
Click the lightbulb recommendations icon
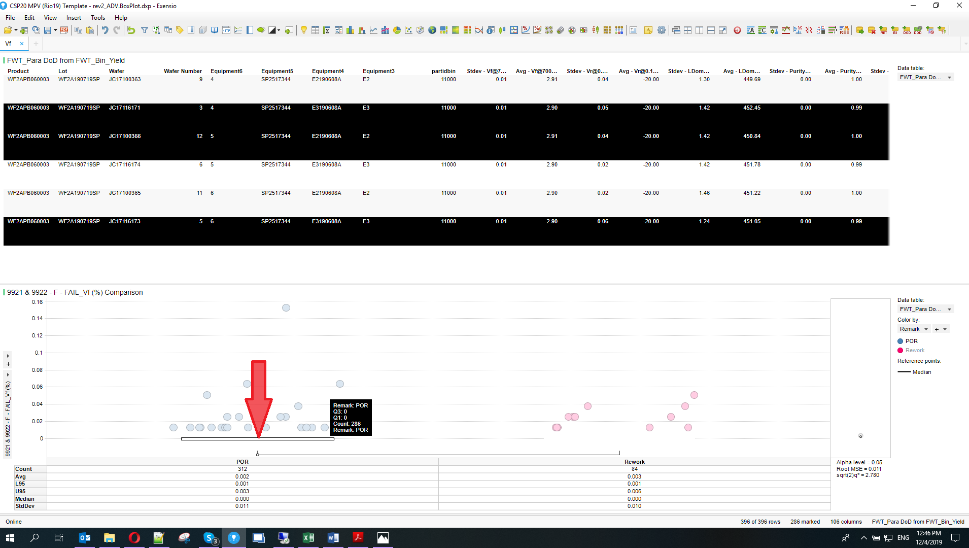(303, 30)
